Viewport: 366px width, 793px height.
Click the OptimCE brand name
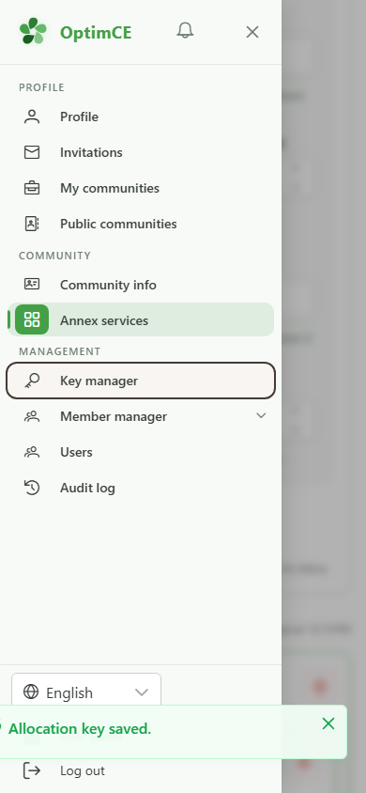(96, 33)
